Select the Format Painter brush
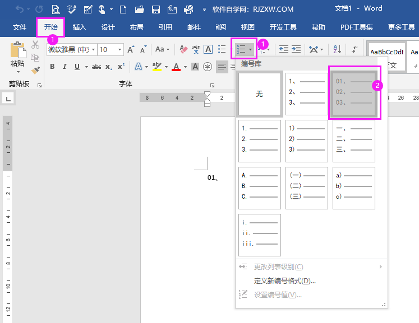The image size is (419, 323). (x=35, y=70)
